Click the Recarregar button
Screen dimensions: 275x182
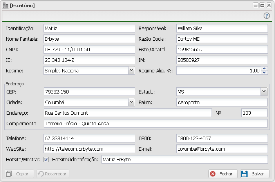[x=53, y=174]
